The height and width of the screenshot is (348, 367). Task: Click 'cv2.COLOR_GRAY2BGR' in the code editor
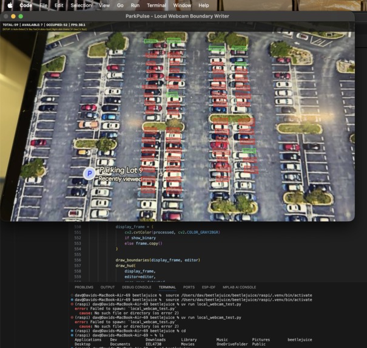tap(199, 232)
